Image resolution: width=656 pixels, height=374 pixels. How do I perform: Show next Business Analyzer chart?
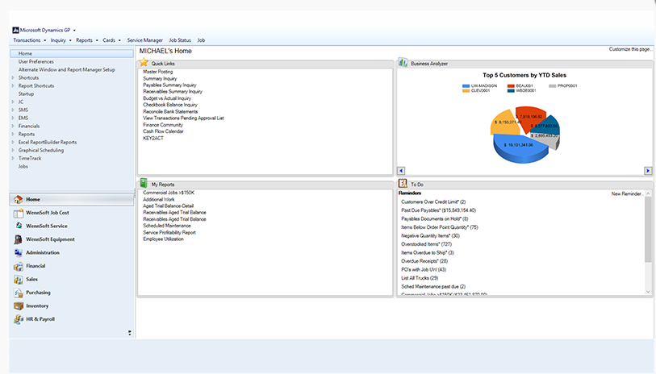pos(648,171)
